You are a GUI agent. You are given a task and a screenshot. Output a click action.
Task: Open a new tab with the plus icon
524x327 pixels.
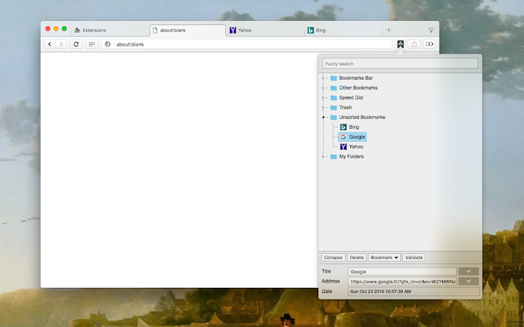tap(388, 30)
